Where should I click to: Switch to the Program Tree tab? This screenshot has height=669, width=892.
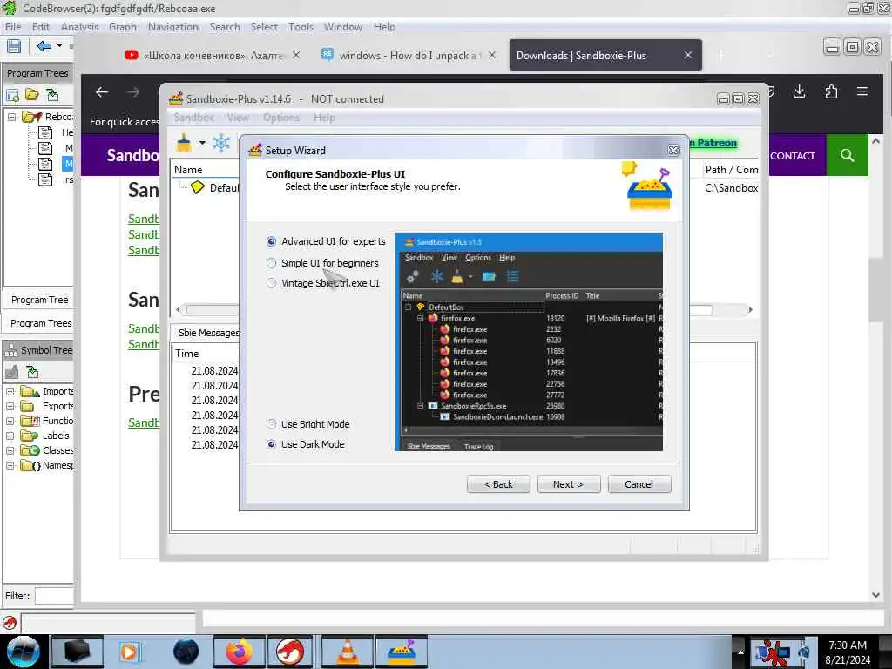point(39,300)
